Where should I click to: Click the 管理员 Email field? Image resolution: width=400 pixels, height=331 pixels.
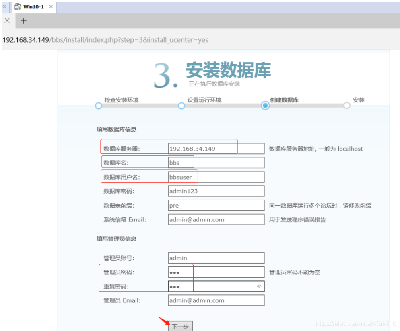pyautogui.click(x=216, y=300)
